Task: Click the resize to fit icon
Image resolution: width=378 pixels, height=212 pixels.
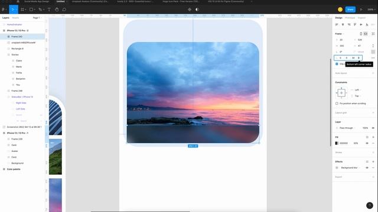Action: point(373,34)
